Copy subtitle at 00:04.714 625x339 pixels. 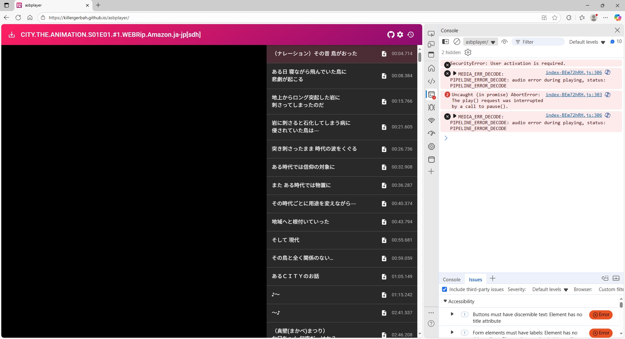384,54
